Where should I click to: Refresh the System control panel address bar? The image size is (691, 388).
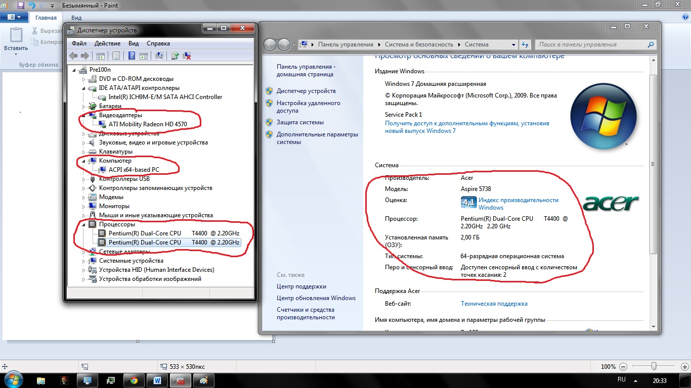[x=525, y=44]
